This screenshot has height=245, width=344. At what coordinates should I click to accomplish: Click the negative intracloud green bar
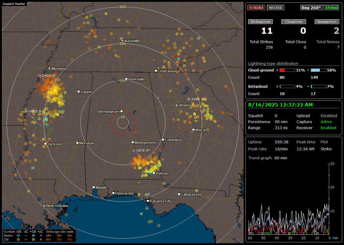pos(318,87)
